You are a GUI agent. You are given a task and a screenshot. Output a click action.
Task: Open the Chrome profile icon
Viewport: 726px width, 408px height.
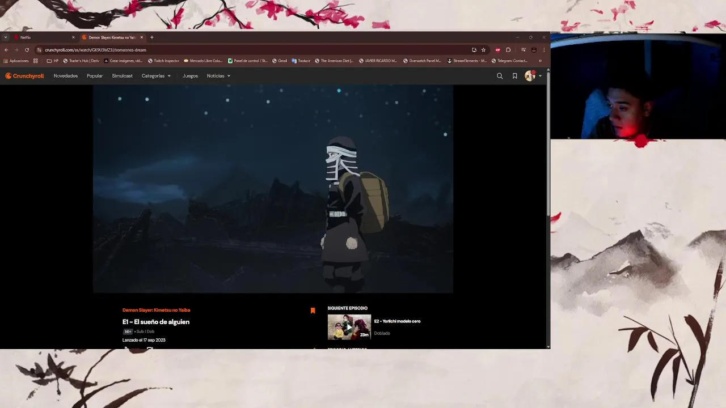pyautogui.click(x=534, y=50)
